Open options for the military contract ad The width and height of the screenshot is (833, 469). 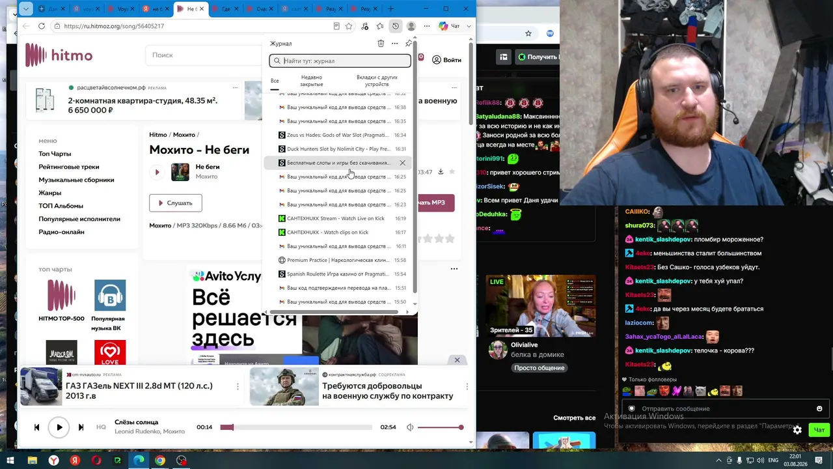[x=467, y=386]
